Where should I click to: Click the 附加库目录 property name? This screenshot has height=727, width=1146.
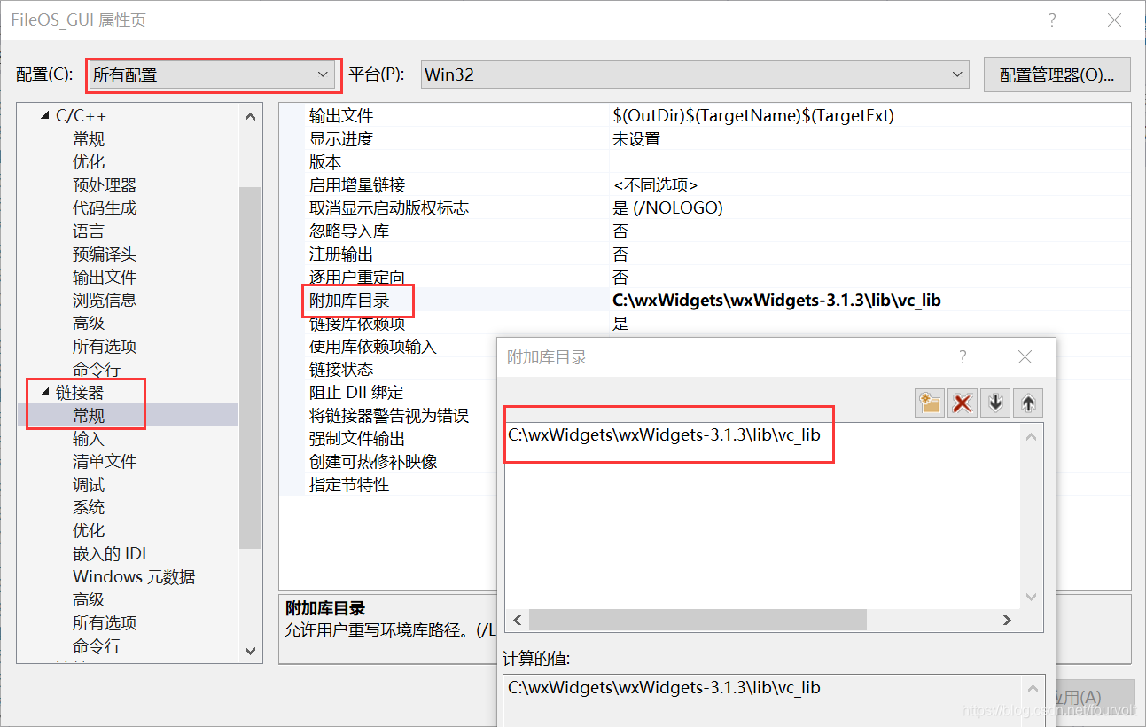point(349,301)
